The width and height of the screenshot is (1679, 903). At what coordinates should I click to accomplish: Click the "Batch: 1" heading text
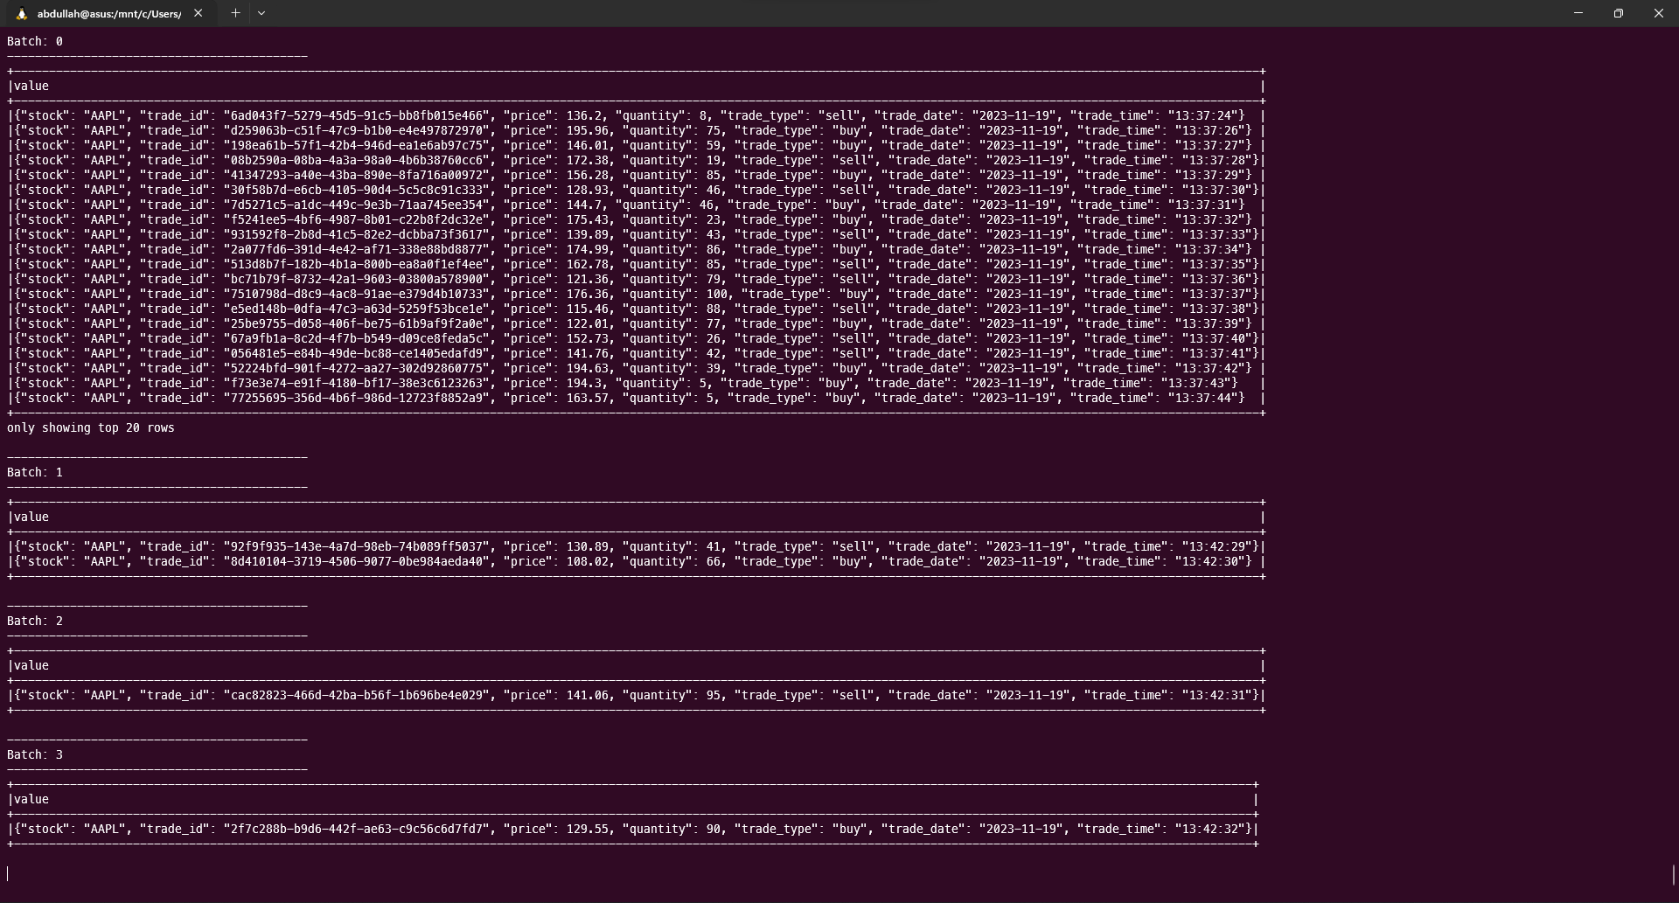point(35,472)
